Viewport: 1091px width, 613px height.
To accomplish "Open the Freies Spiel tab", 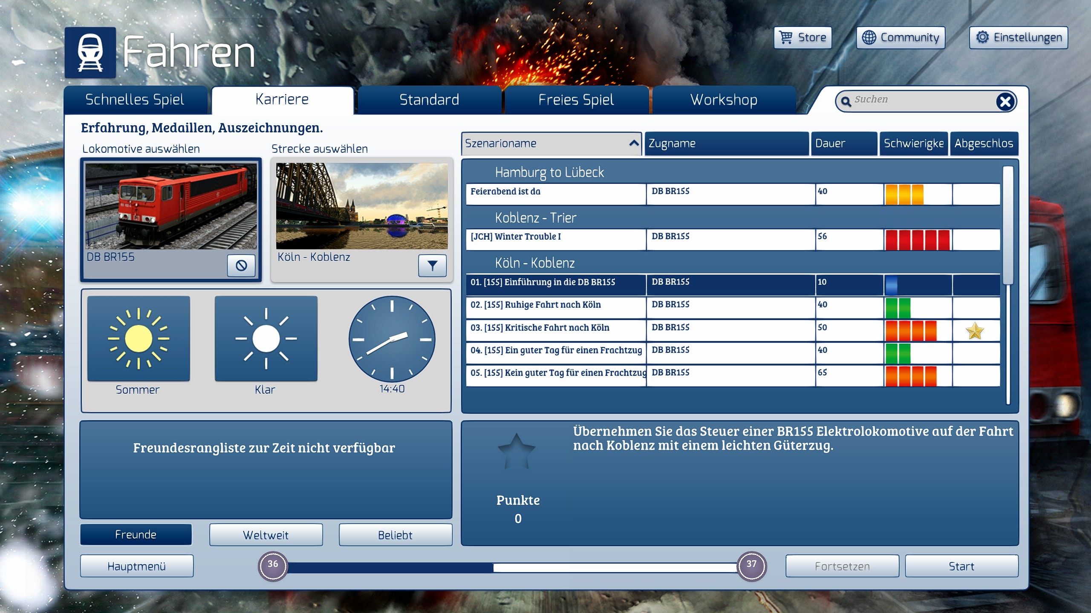I will tap(576, 100).
